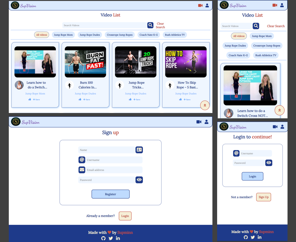
Task: Click the @ icon in Sign up form
Action: [82, 160]
